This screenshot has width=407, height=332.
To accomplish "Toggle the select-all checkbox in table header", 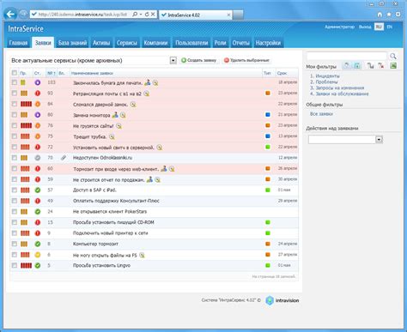I will coord(15,73).
